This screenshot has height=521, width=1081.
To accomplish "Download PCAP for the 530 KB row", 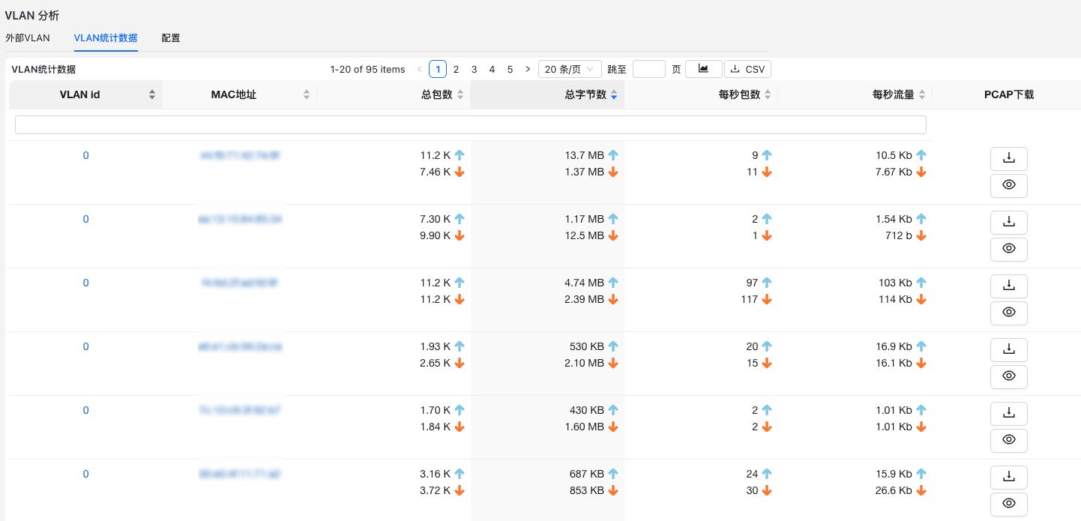I will click(1008, 349).
